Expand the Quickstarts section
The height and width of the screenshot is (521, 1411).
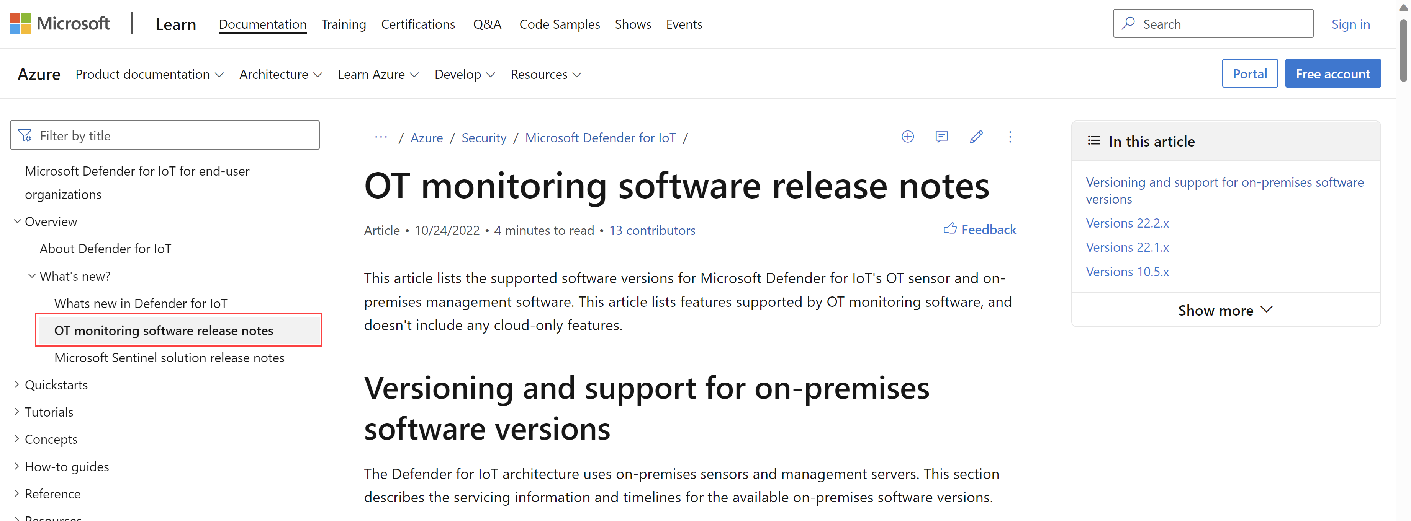click(17, 384)
